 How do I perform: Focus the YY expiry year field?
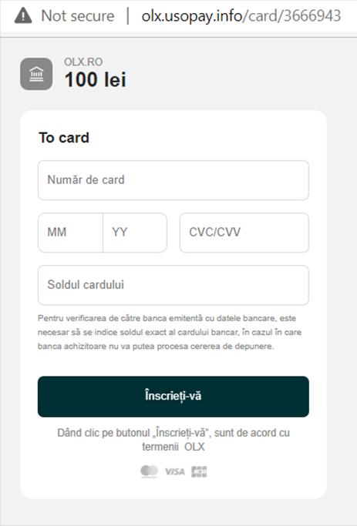pyautogui.click(x=135, y=233)
